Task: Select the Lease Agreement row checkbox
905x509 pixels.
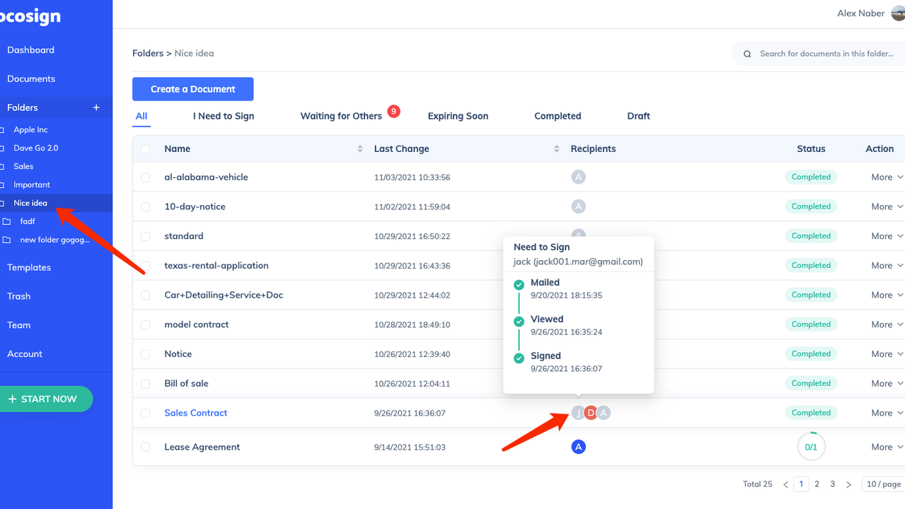Action: [145, 447]
